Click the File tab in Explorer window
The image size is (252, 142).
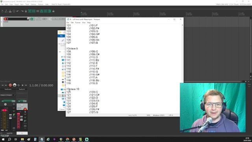pyautogui.click(x=61, y=36)
